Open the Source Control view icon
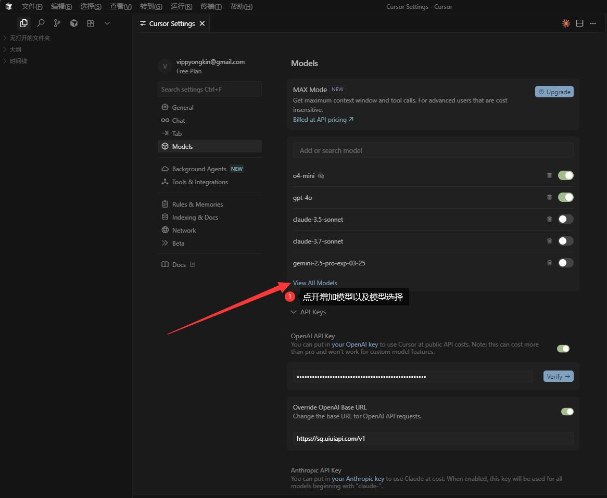 [57, 23]
